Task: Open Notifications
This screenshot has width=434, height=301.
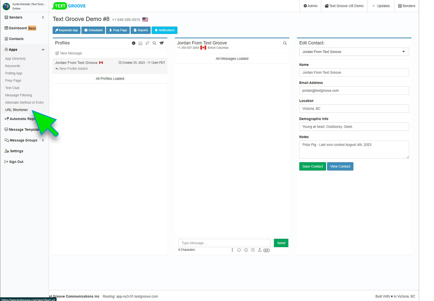Action: point(164,30)
